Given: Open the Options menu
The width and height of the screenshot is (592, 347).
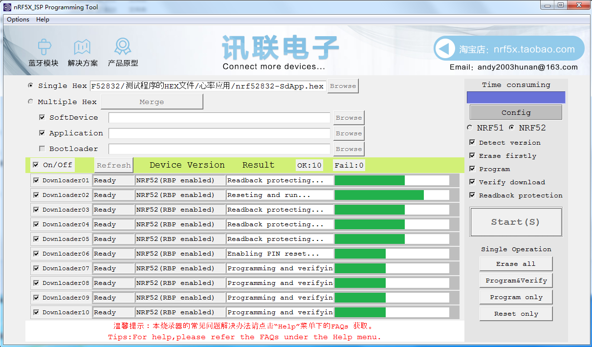Looking at the screenshot, I should [x=18, y=20].
